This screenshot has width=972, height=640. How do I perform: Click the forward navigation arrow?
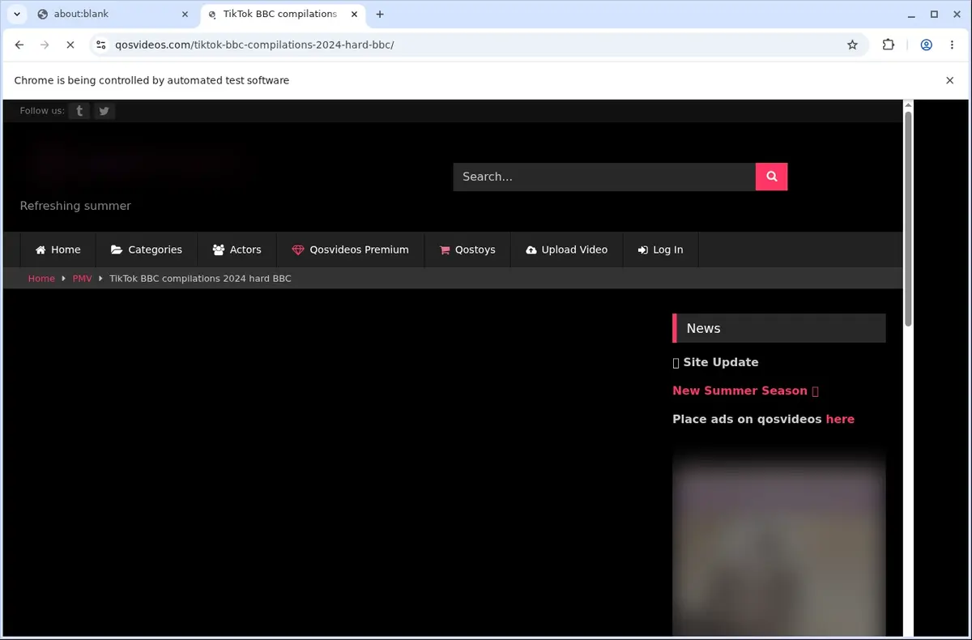45,45
